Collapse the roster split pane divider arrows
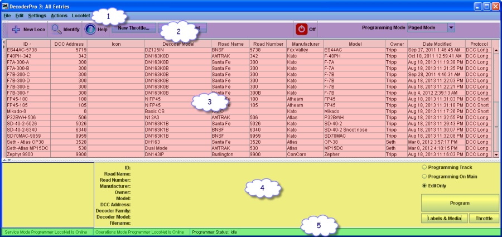The height and width of the screenshot is (237, 502). (6, 160)
